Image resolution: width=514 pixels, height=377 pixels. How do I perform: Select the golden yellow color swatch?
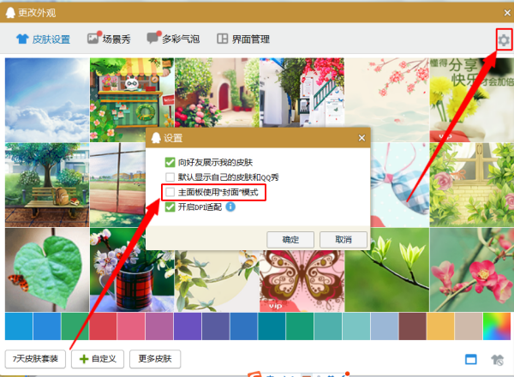click(440, 326)
